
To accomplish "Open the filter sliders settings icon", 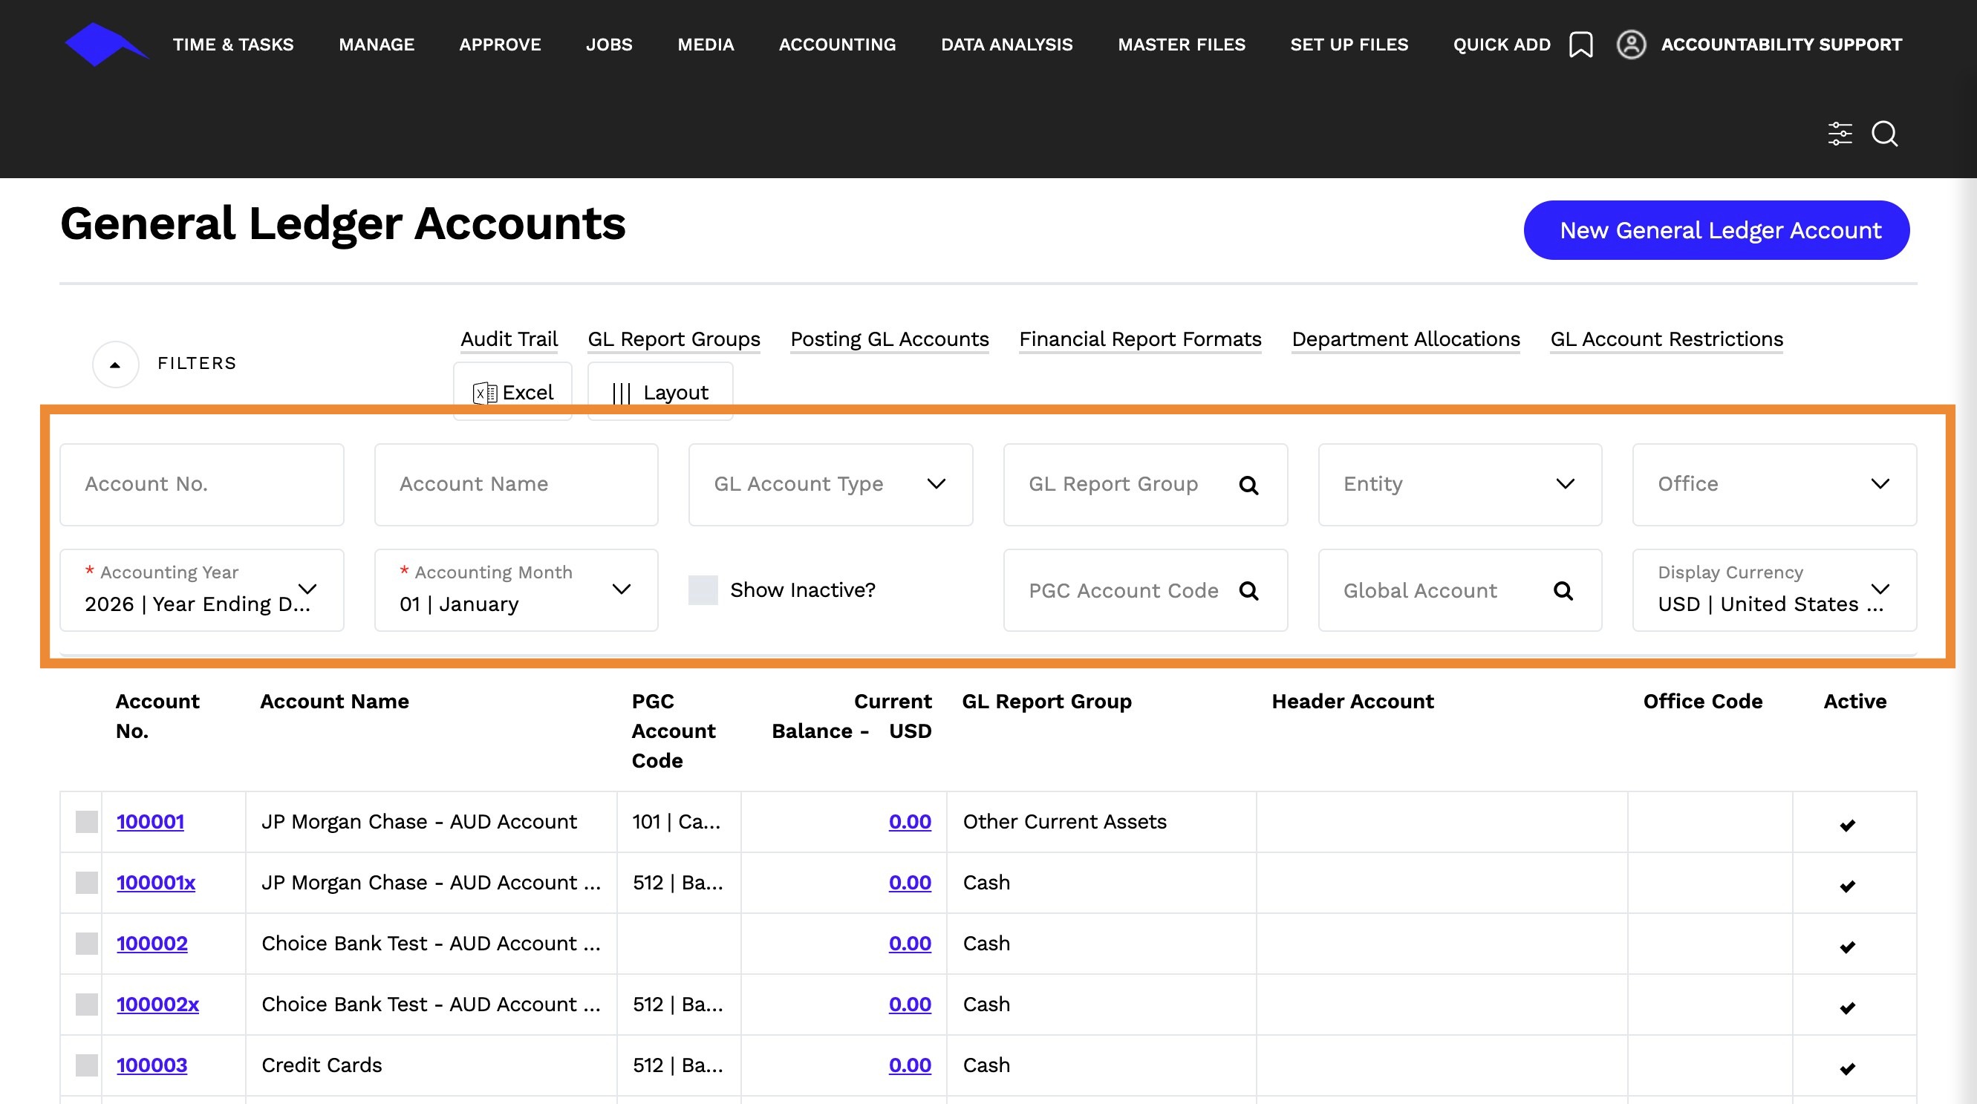I will [1840, 134].
